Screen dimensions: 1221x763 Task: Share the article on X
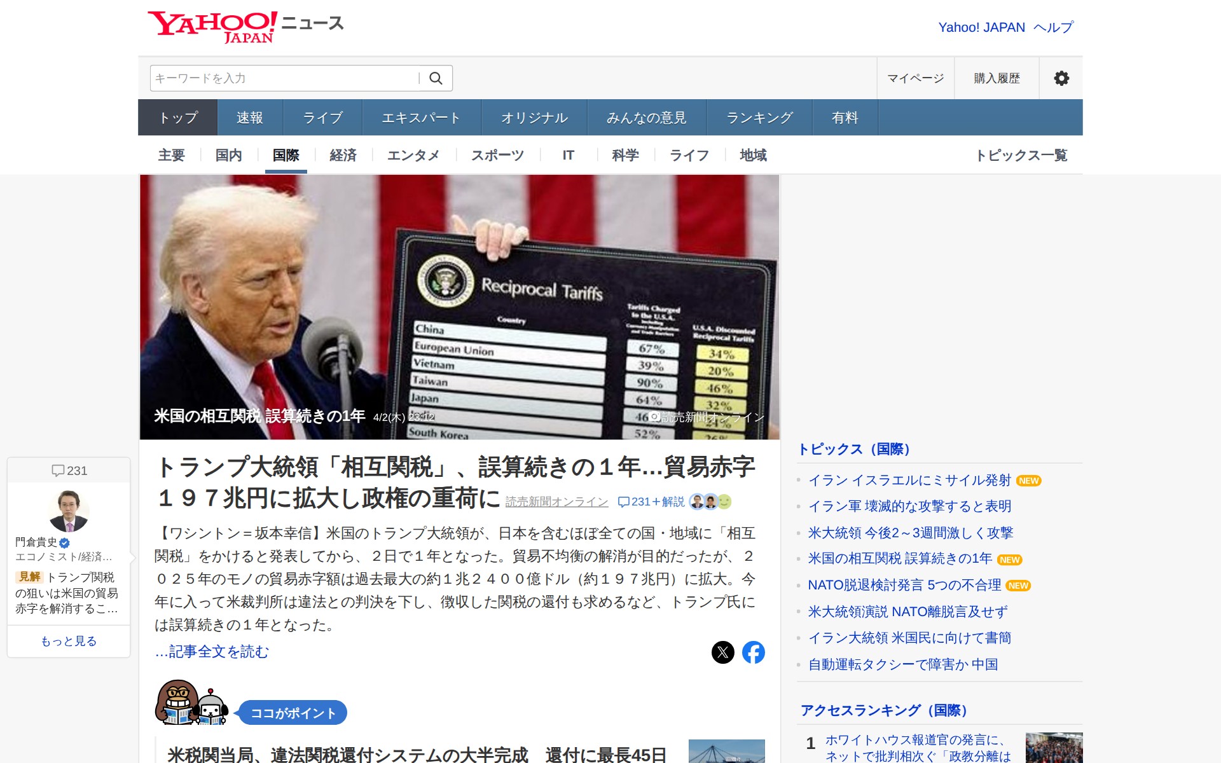click(722, 652)
